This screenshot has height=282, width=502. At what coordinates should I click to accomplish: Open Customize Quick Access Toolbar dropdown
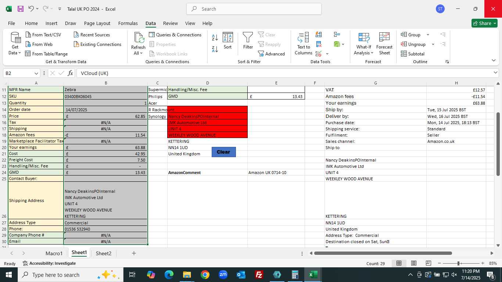click(60, 9)
